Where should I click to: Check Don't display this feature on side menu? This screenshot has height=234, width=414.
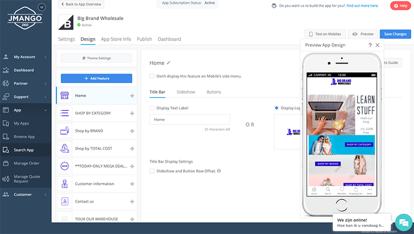point(152,76)
